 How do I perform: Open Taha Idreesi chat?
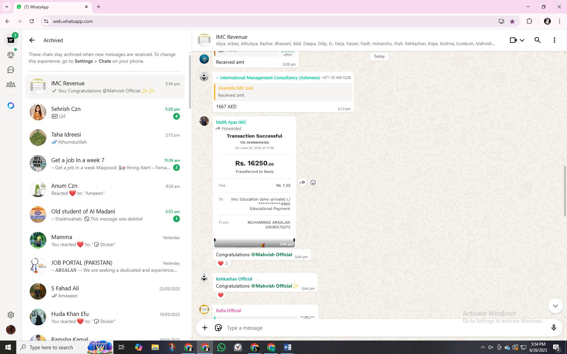105,138
